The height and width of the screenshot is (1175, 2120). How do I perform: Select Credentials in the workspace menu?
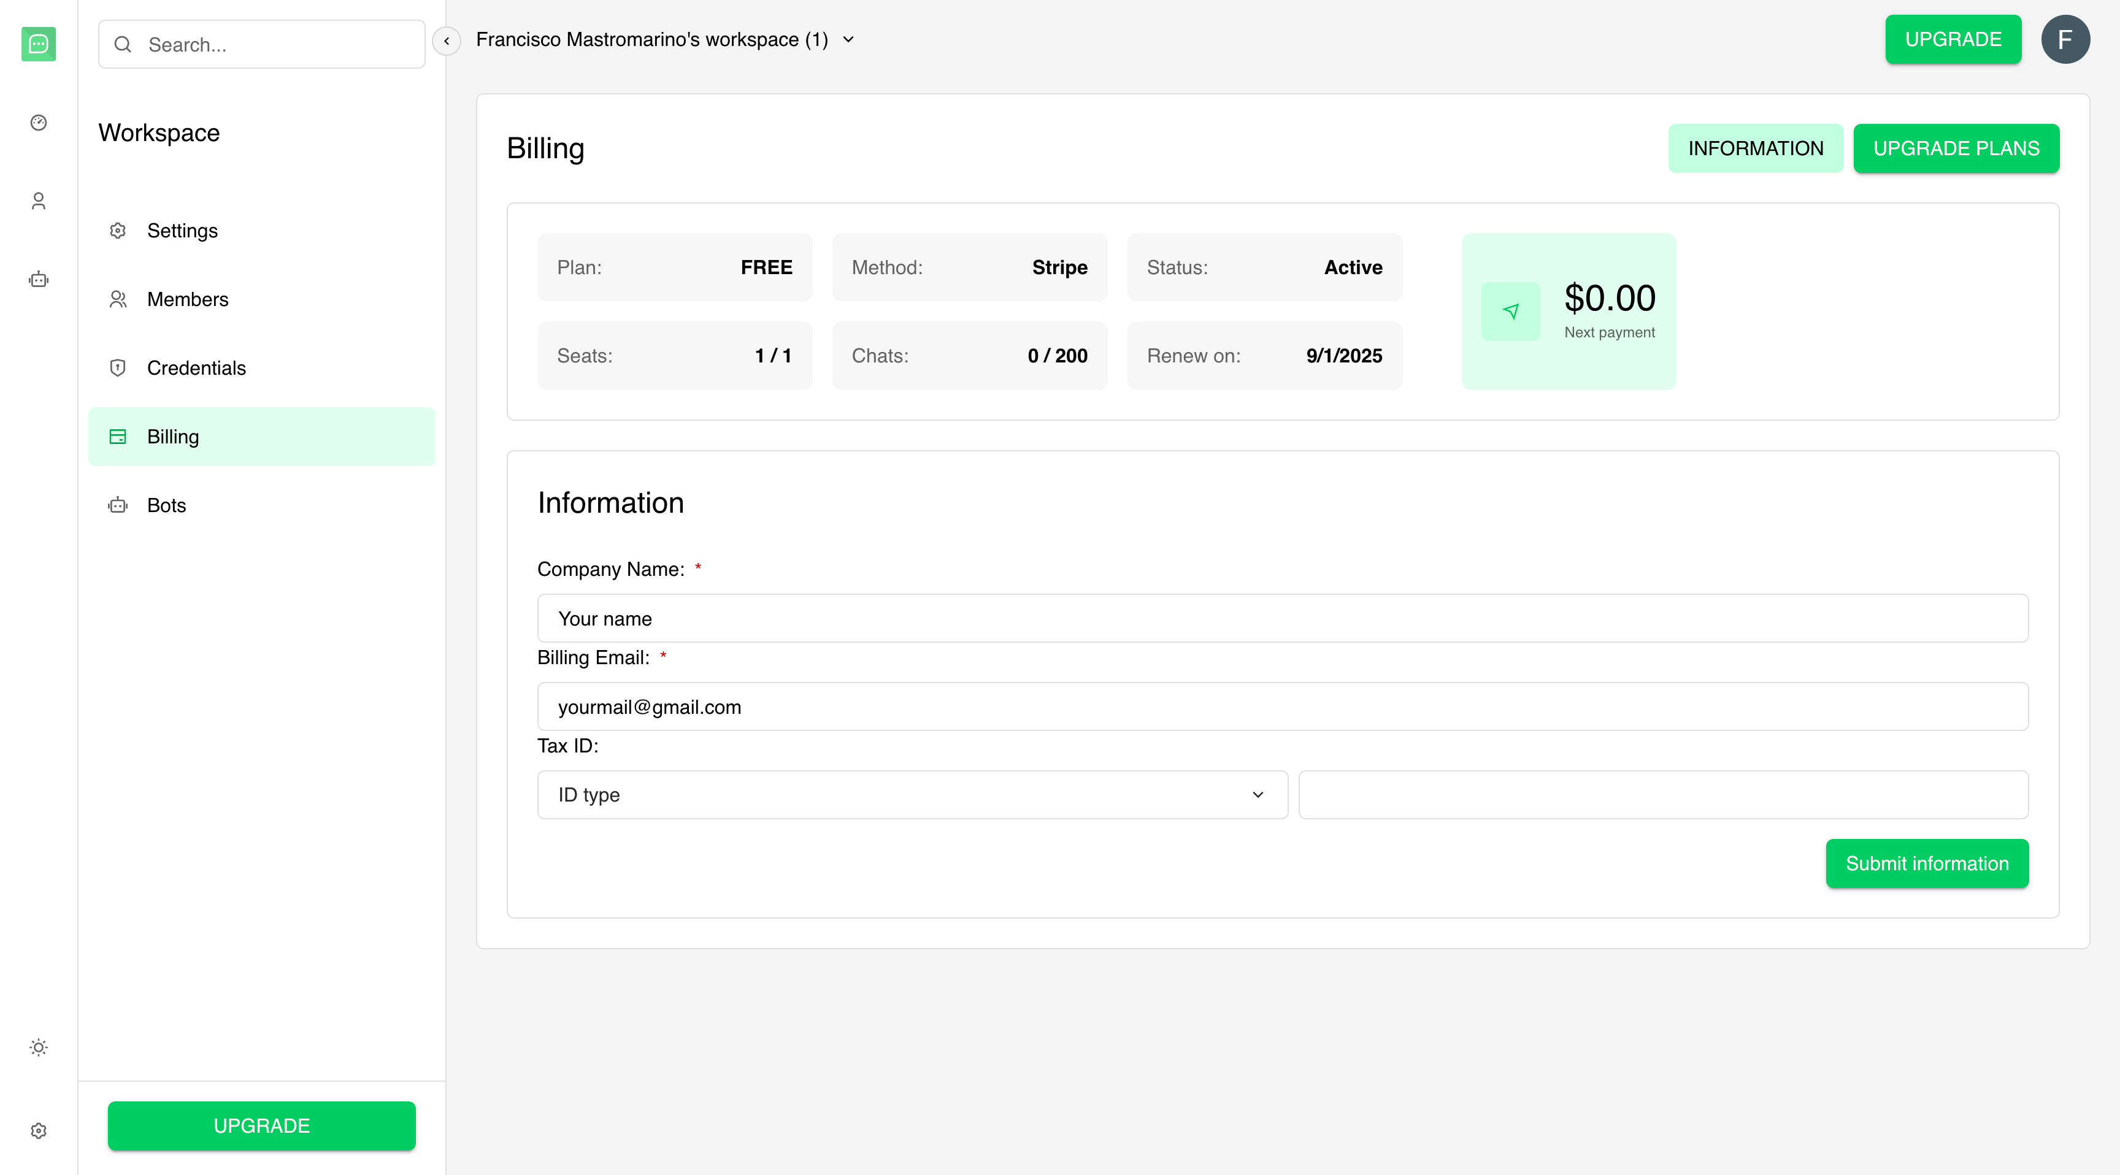pos(196,368)
